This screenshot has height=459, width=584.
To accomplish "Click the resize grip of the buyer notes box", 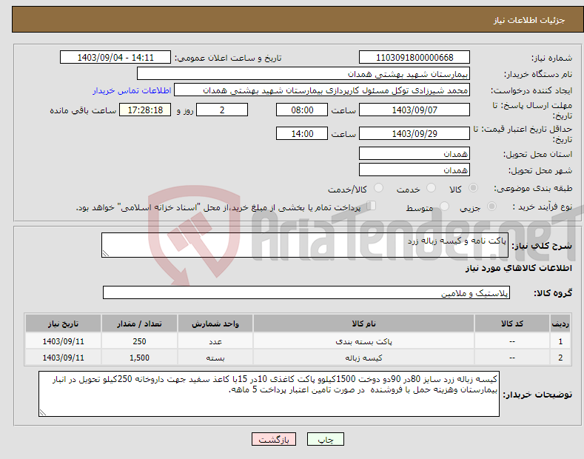I will tap(43, 412).
